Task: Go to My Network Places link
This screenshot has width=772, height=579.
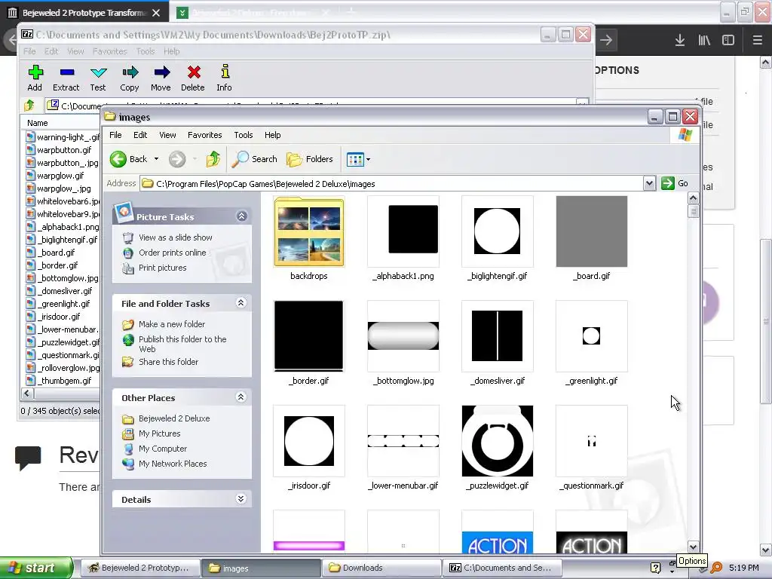Action: (173, 464)
